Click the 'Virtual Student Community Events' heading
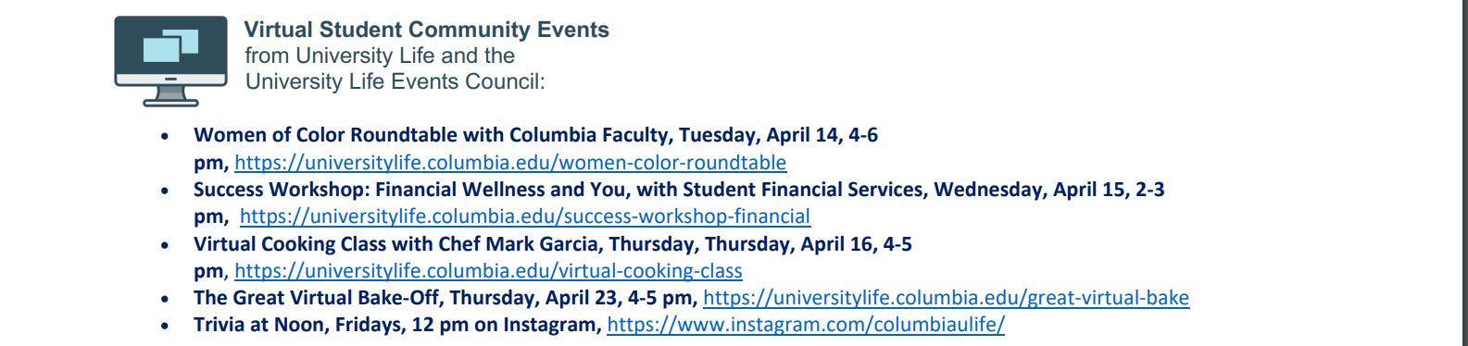1468x346 pixels. click(x=427, y=30)
